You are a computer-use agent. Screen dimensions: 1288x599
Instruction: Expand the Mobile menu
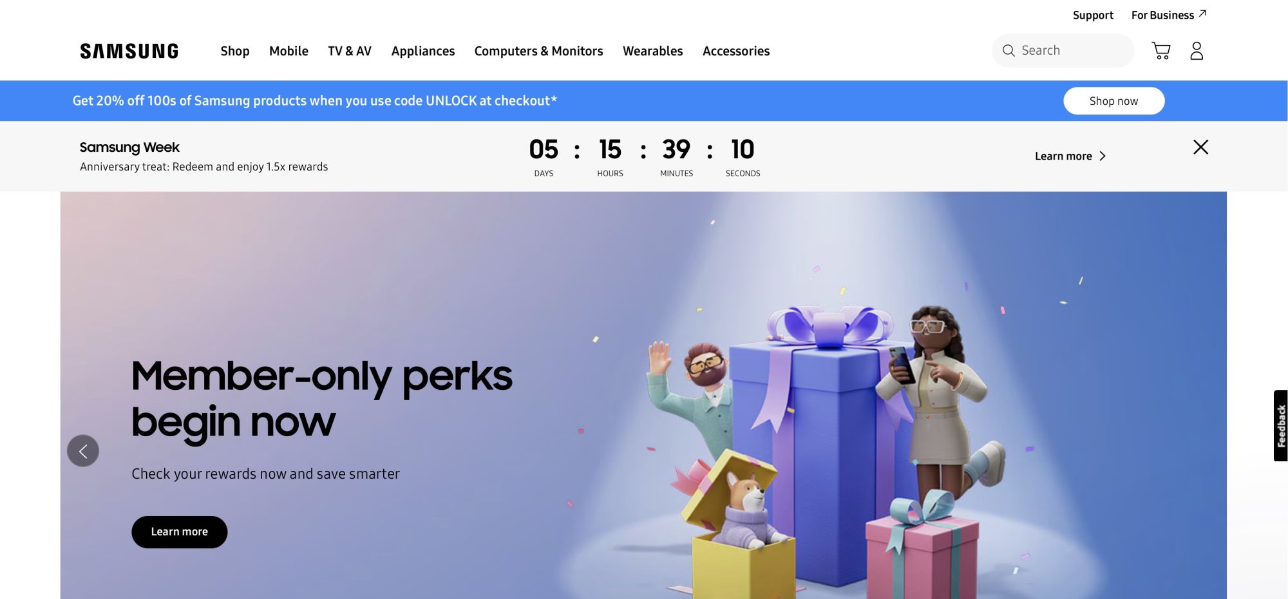289,51
